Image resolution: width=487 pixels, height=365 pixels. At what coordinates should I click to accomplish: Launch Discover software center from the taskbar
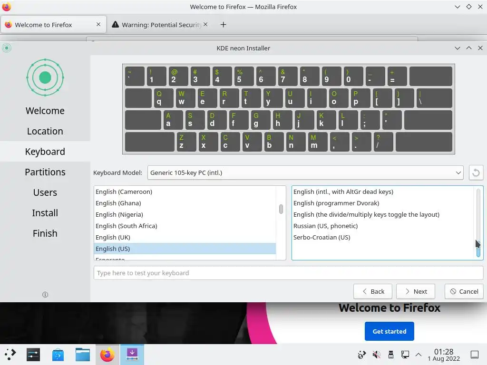58,355
